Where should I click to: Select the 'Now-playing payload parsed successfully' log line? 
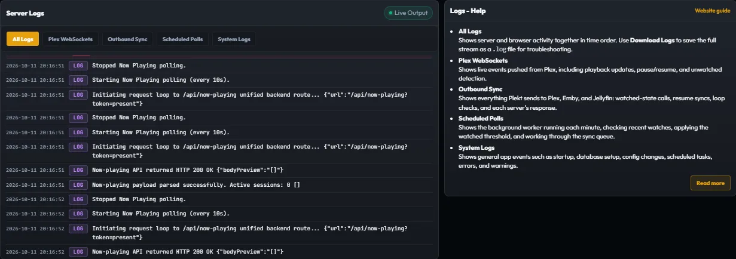219,184
